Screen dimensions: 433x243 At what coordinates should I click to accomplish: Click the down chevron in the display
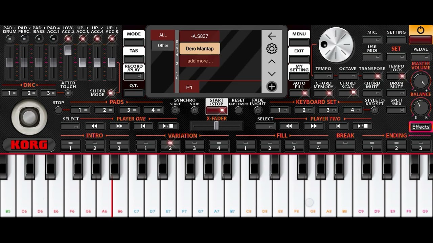[x=272, y=74]
